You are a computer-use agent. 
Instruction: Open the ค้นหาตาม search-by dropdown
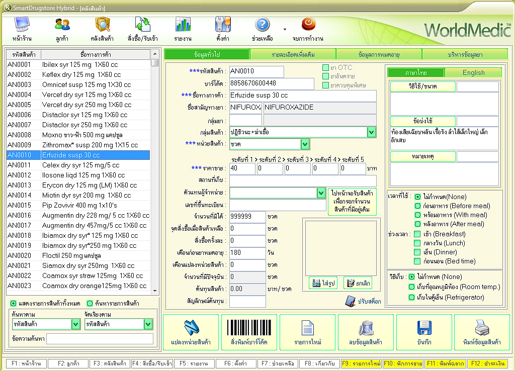pyautogui.click(x=76, y=324)
